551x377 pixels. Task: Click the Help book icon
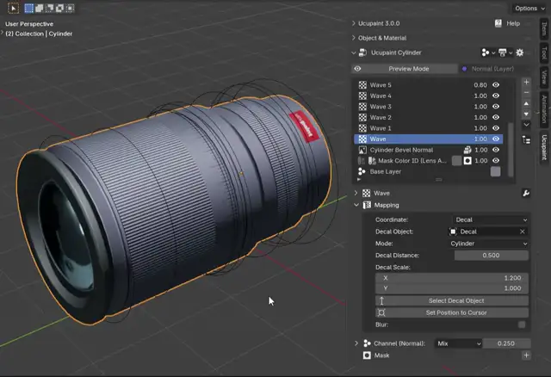(498, 23)
